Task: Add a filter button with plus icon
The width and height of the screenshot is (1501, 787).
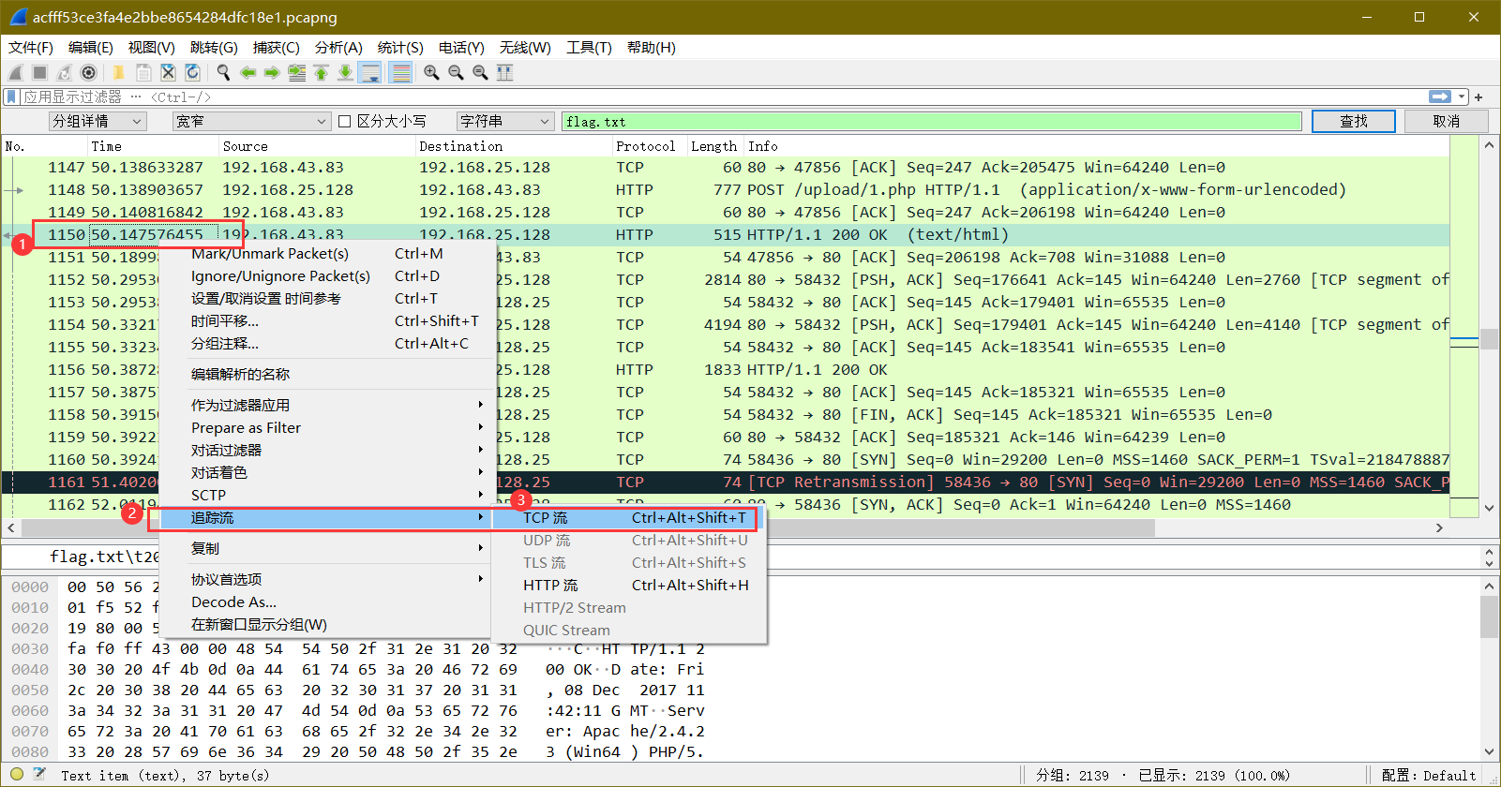Action: pyautogui.click(x=1478, y=97)
